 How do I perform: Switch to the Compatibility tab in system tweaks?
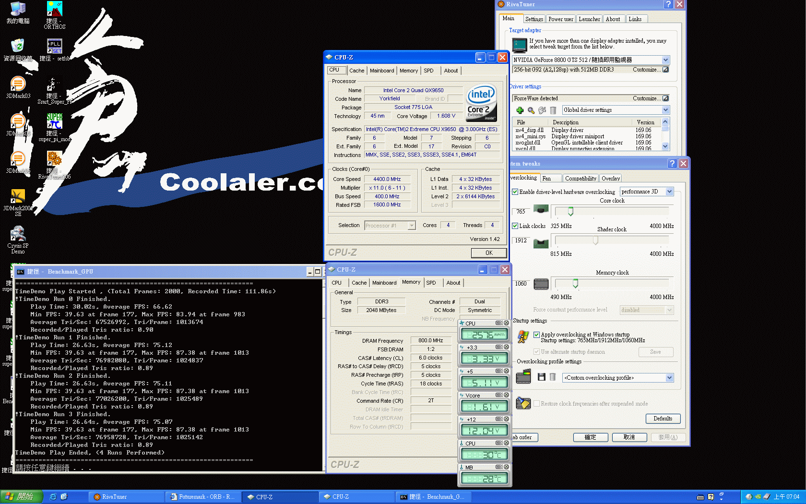pyautogui.click(x=581, y=179)
